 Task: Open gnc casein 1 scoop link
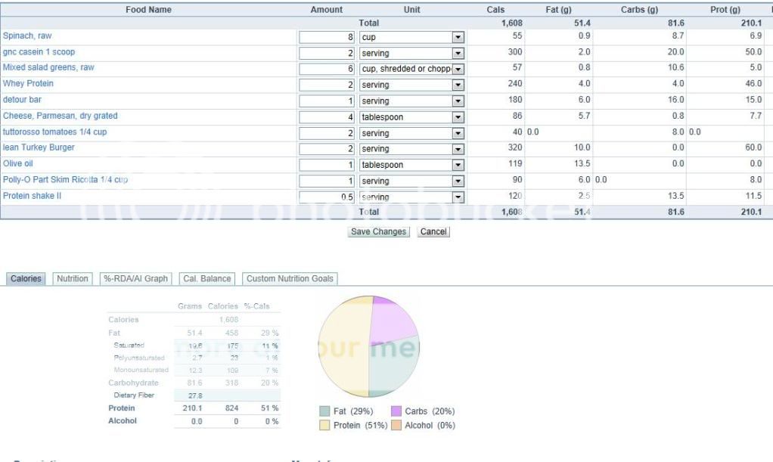(39, 52)
